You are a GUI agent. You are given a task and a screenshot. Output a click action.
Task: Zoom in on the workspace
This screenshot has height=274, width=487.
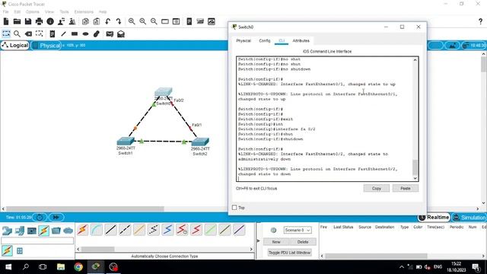click(x=132, y=21)
